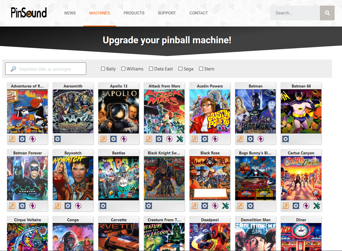342x251 pixels.
Task: Click the PinSound logo
Action: pyautogui.click(x=29, y=12)
